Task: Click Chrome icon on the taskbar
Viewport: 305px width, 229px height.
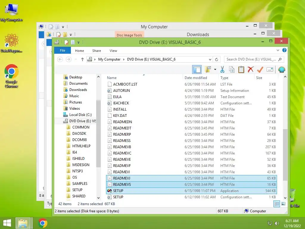Action: (x=43, y=223)
